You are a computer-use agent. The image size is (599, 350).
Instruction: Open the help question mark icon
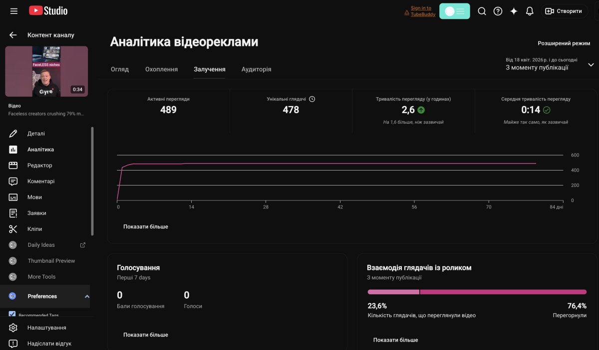pyautogui.click(x=498, y=11)
